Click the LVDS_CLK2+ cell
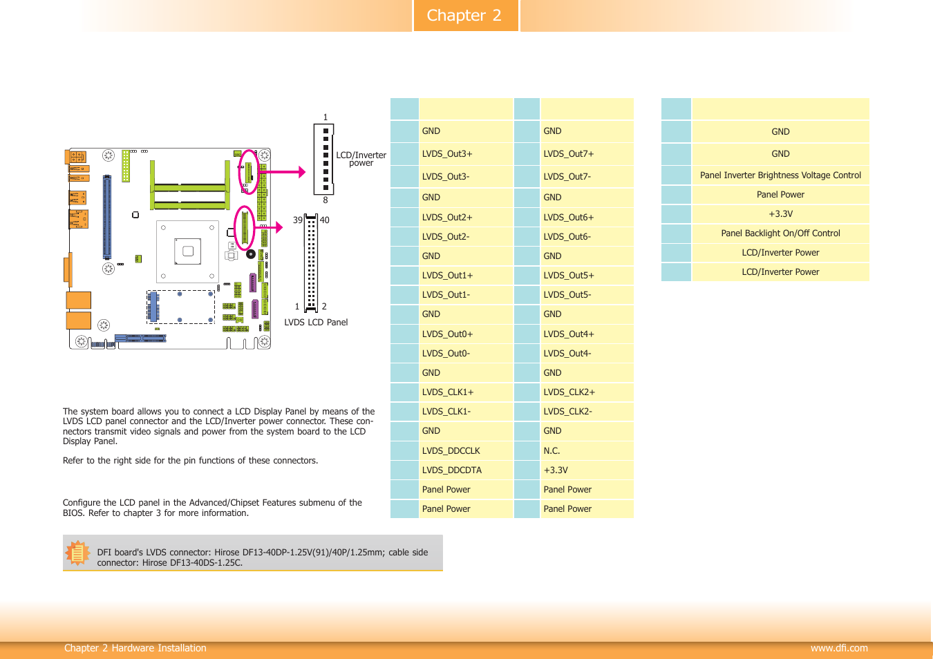This screenshot has height=659, width=933. point(587,392)
